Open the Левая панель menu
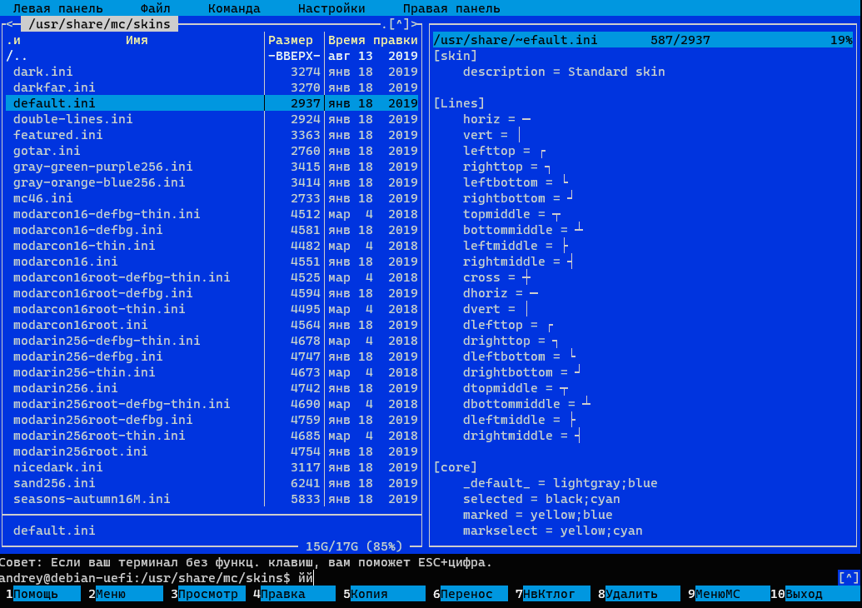The image size is (862, 608). pyautogui.click(x=58, y=8)
